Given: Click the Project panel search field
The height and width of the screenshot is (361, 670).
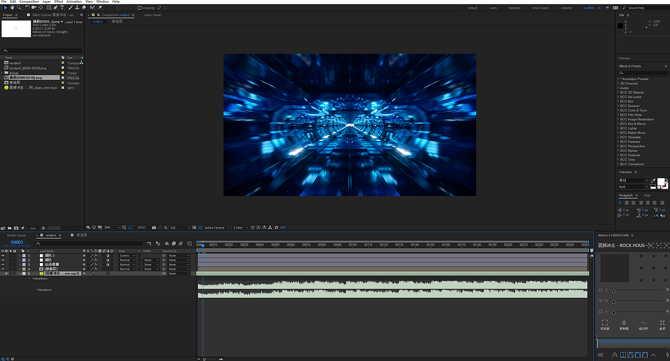Looking at the screenshot, I should coord(42,51).
